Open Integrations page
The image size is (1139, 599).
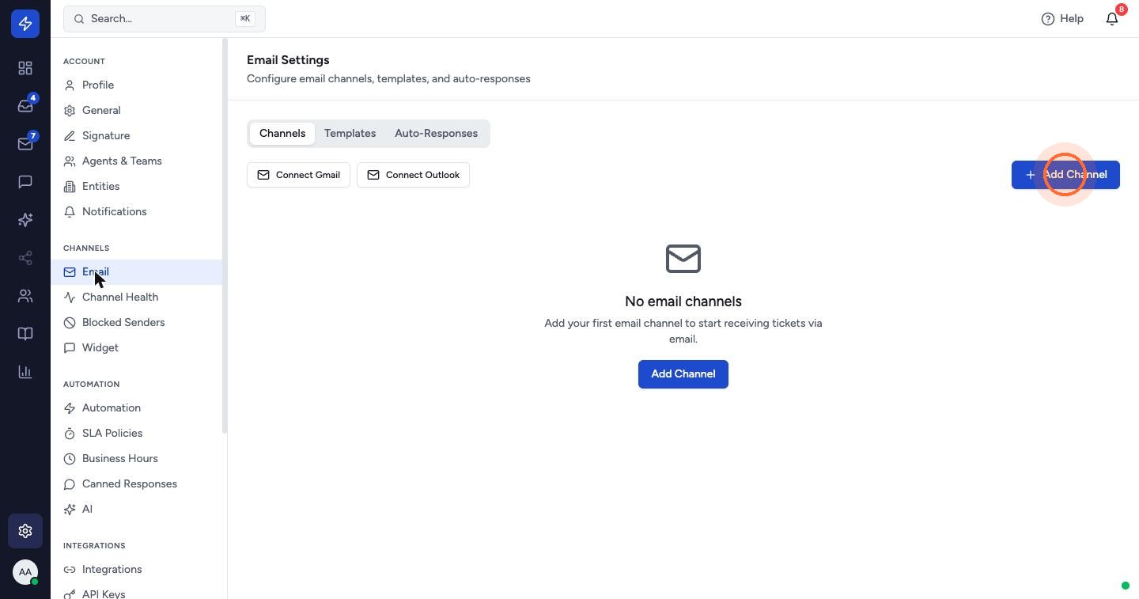pos(136,570)
